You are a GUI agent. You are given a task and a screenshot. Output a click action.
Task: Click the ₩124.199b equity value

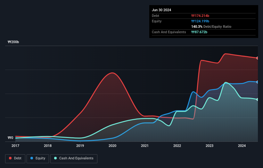[200, 21]
